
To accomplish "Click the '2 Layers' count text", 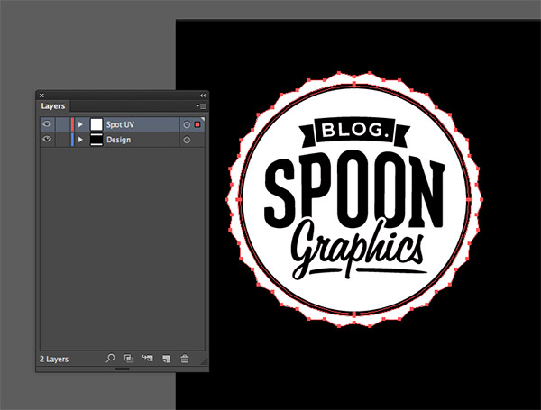I will click(54, 360).
